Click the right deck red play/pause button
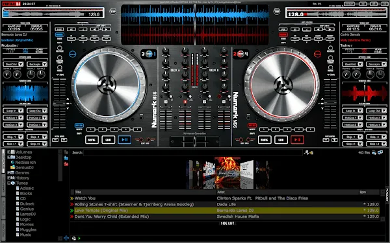Image resolution: width=390 pixels, height=243 pixels. [297, 139]
